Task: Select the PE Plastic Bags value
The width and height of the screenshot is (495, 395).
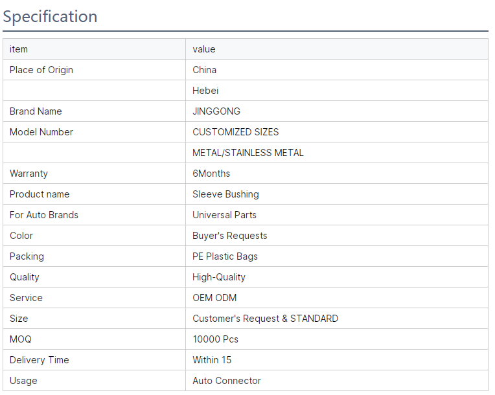Action: pyautogui.click(x=225, y=256)
